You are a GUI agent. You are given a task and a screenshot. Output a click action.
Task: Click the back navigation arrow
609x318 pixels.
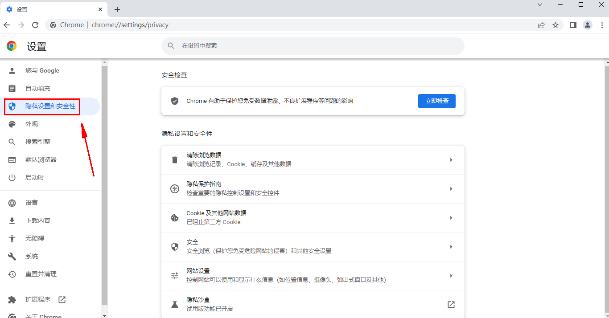[x=7, y=25]
